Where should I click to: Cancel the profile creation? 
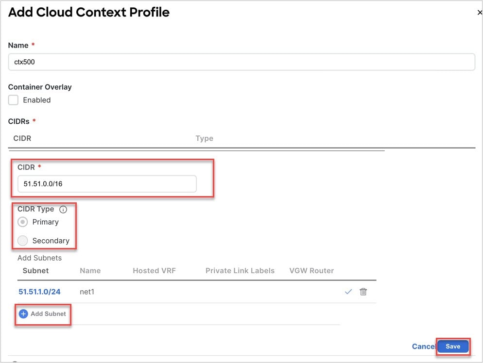pos(424,346)
